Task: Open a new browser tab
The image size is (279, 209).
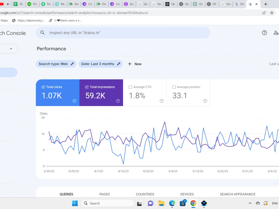Action: click(x=266, y=4)
